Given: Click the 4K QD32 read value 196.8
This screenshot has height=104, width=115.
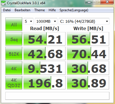Looking at the screenshot, I should pyautogui.click(x=44, y=83).
